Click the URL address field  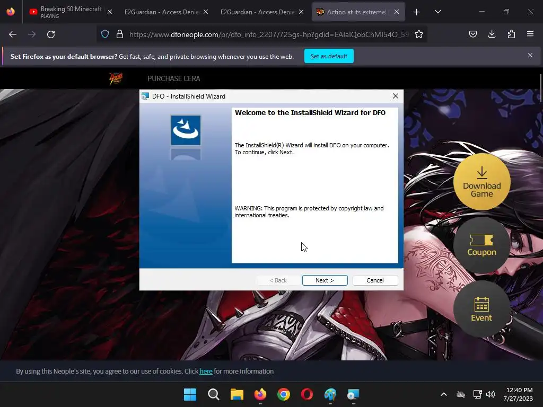pyautogui.click(x=269, y=34)
